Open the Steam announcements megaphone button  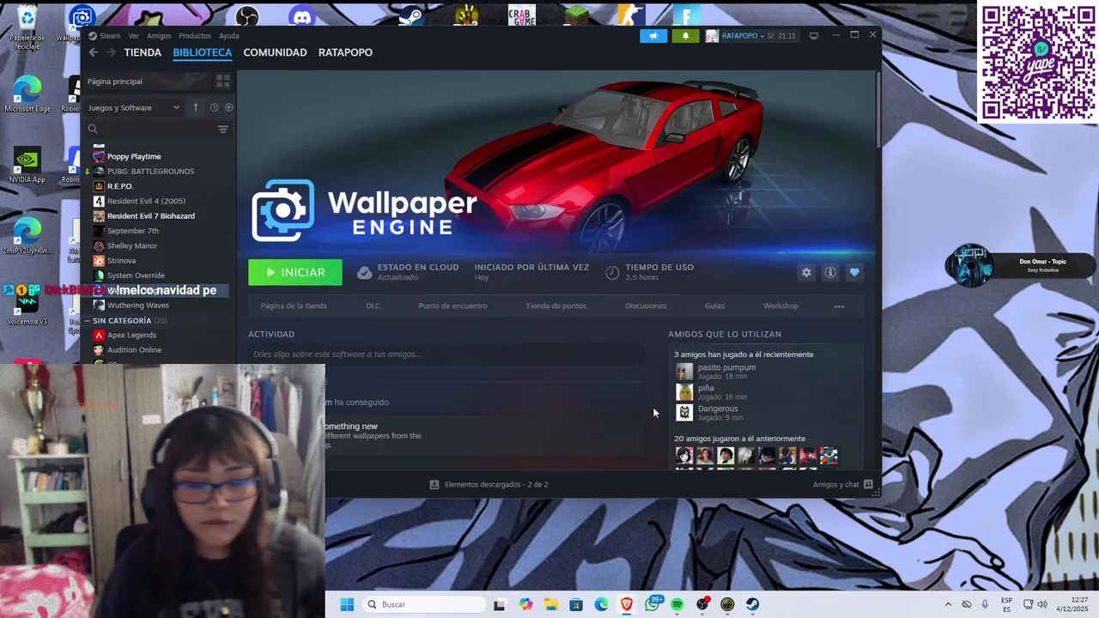click(653, 36)
